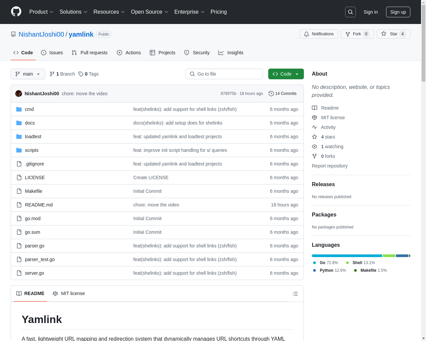Click the Notifications bell button
Image resolution: width=426 pixels, height=341 pixels.
319,34
